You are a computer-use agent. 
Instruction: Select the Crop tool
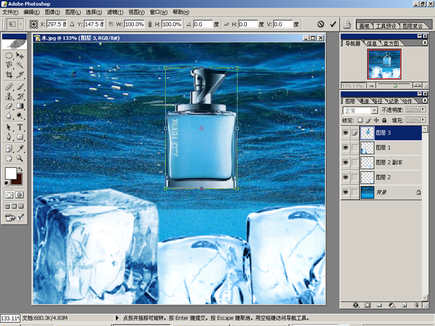click(x=9, y=75)
